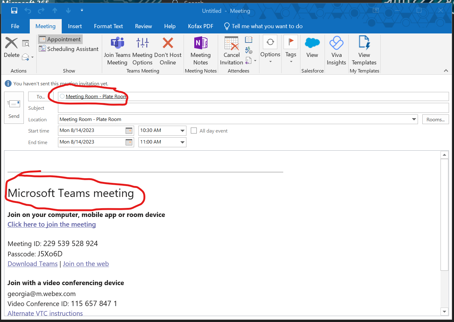Show the Appointment view

(x=60, y=39)
